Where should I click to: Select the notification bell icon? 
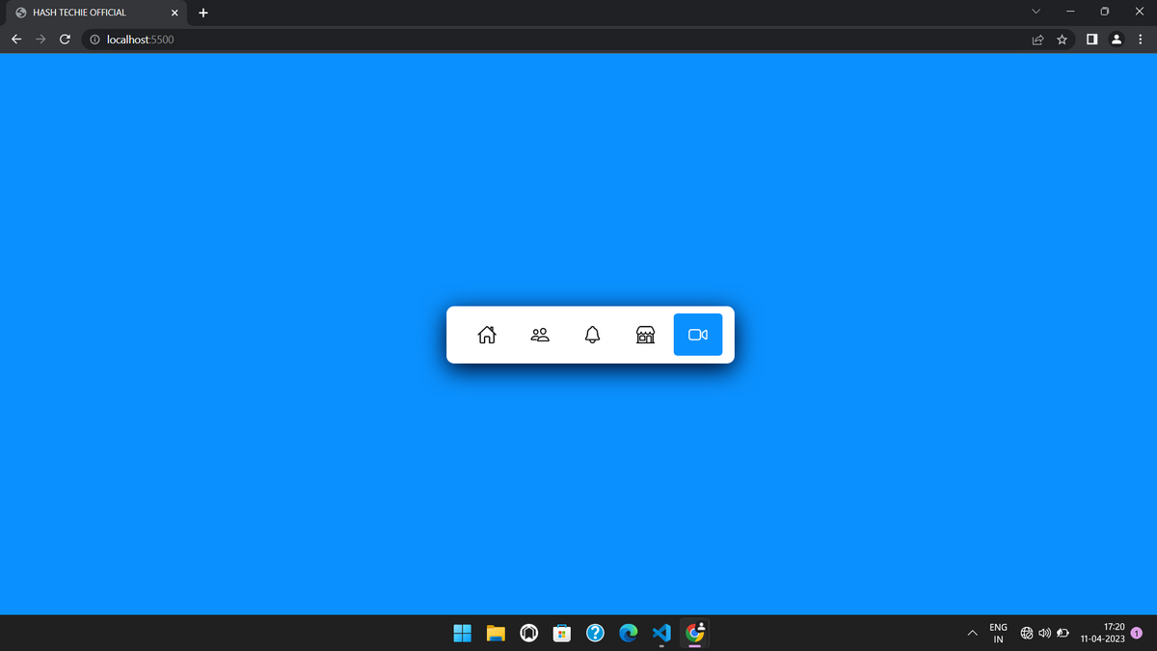[x=593, y=335]
